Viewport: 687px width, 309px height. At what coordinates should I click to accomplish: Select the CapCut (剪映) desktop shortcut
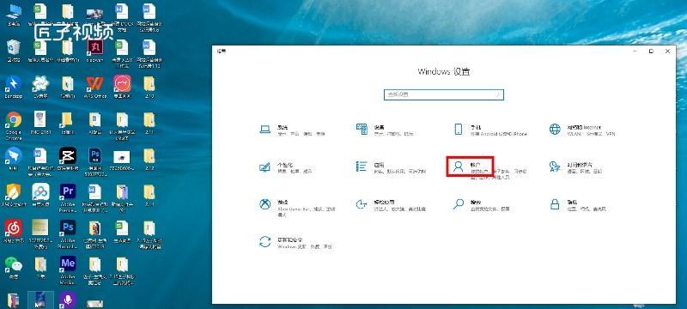coord(68,159)
